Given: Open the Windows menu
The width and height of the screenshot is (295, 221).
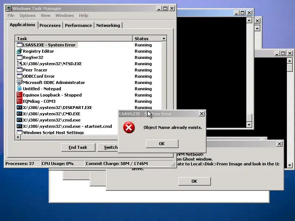Looking at the screenshot, I should tap(65, 15).
